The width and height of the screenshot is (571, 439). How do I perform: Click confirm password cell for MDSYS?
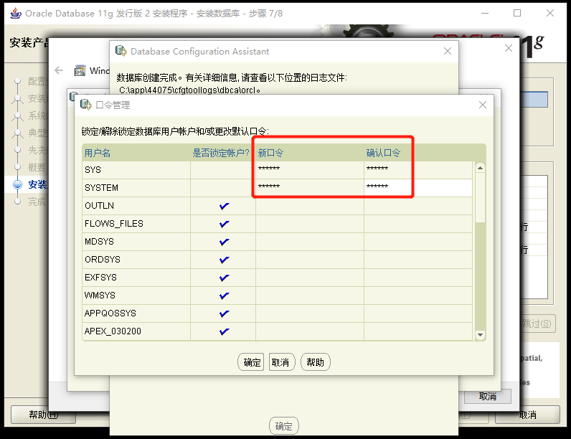[418, 242]
